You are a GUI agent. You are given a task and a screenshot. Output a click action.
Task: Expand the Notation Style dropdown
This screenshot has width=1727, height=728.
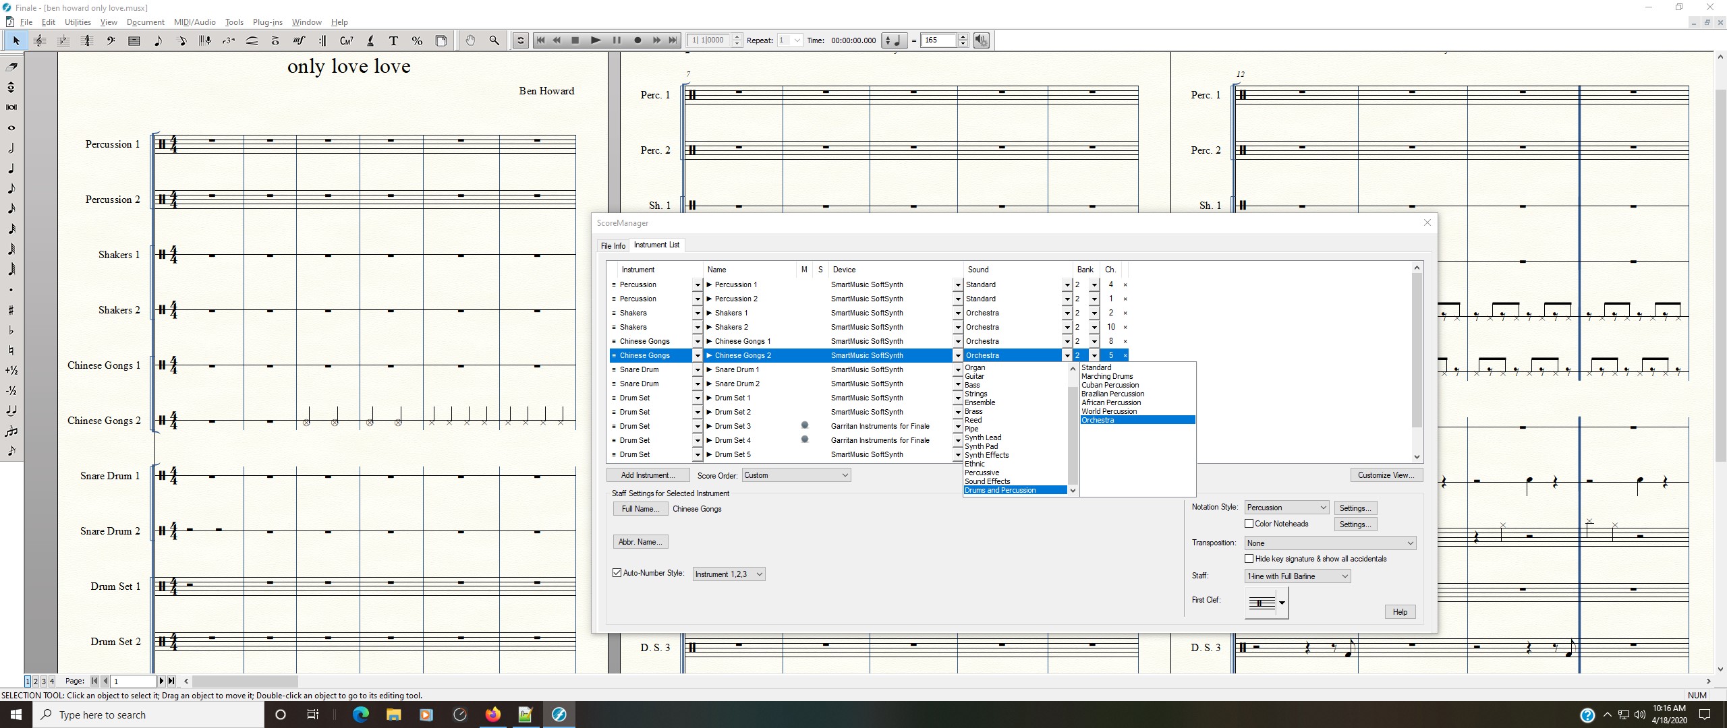pyautogui.click(x=1286, y=508)
